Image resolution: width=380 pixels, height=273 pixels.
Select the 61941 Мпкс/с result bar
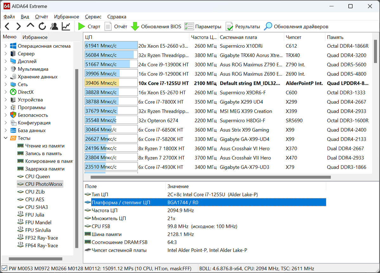pyautogui.click(x=111, y=46)
